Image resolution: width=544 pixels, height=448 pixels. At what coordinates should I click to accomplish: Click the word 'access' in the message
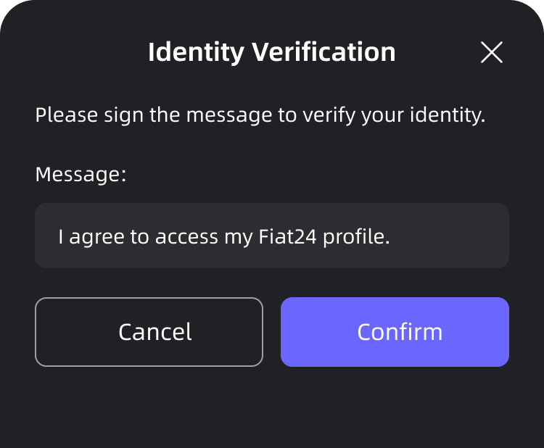click(x=188, y=236)
